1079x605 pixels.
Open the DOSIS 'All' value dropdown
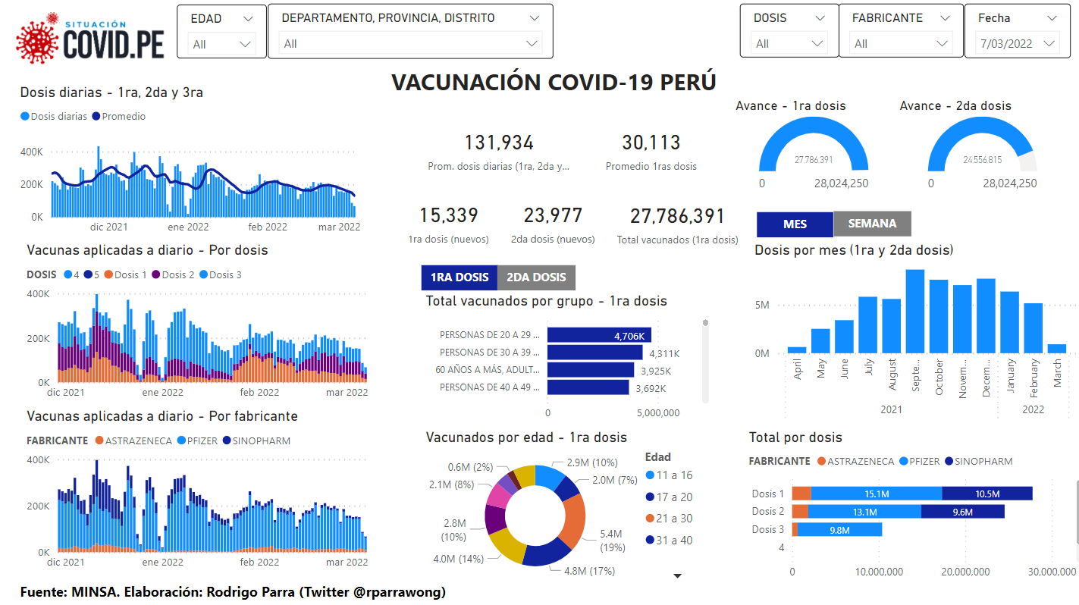[789, 44]
